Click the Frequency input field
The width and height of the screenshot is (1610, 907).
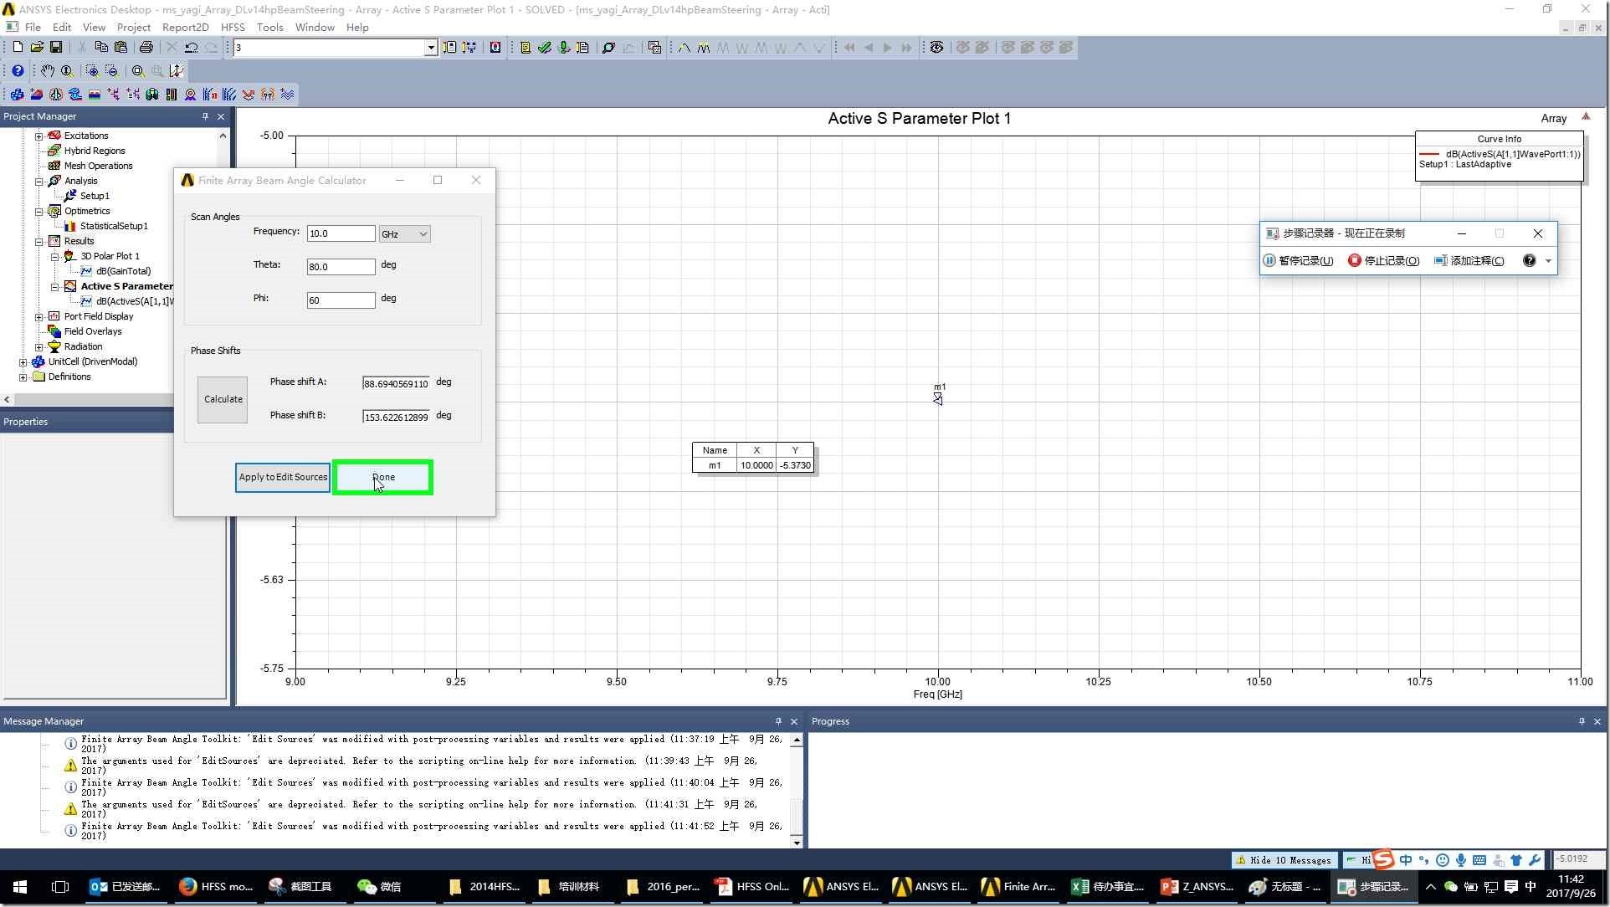click(341, 233)
